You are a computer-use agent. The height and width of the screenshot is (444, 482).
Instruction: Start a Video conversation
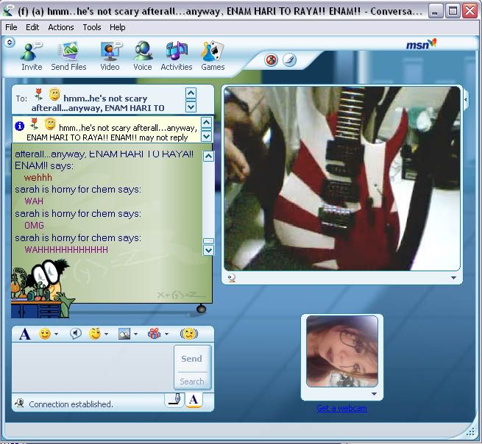(110, 55)
